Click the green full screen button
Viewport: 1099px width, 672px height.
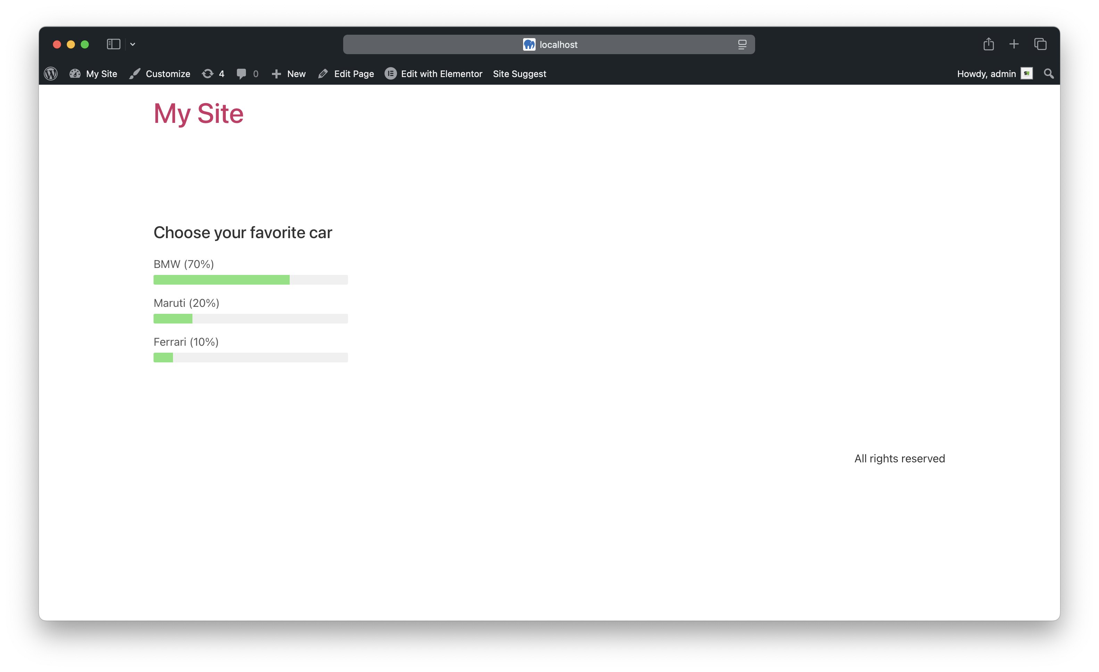point(85,44)
